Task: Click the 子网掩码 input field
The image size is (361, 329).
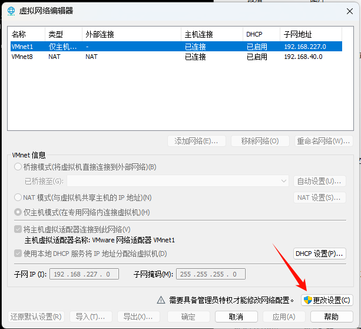Action: 211,274
